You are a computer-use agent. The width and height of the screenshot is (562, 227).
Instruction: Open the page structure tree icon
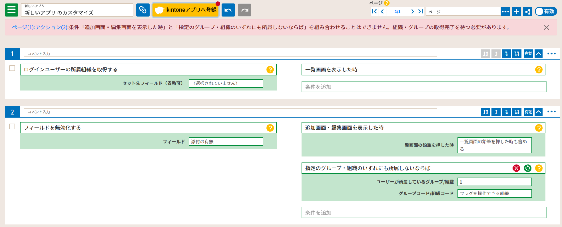click(528, 12)
